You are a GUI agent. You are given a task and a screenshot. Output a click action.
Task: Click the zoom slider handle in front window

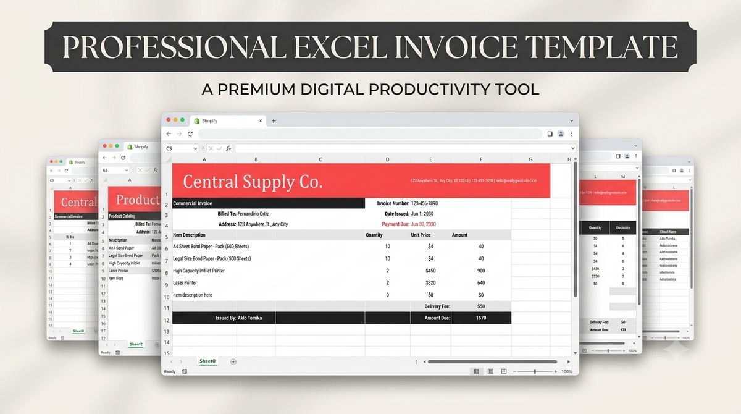tap(535, 371)
